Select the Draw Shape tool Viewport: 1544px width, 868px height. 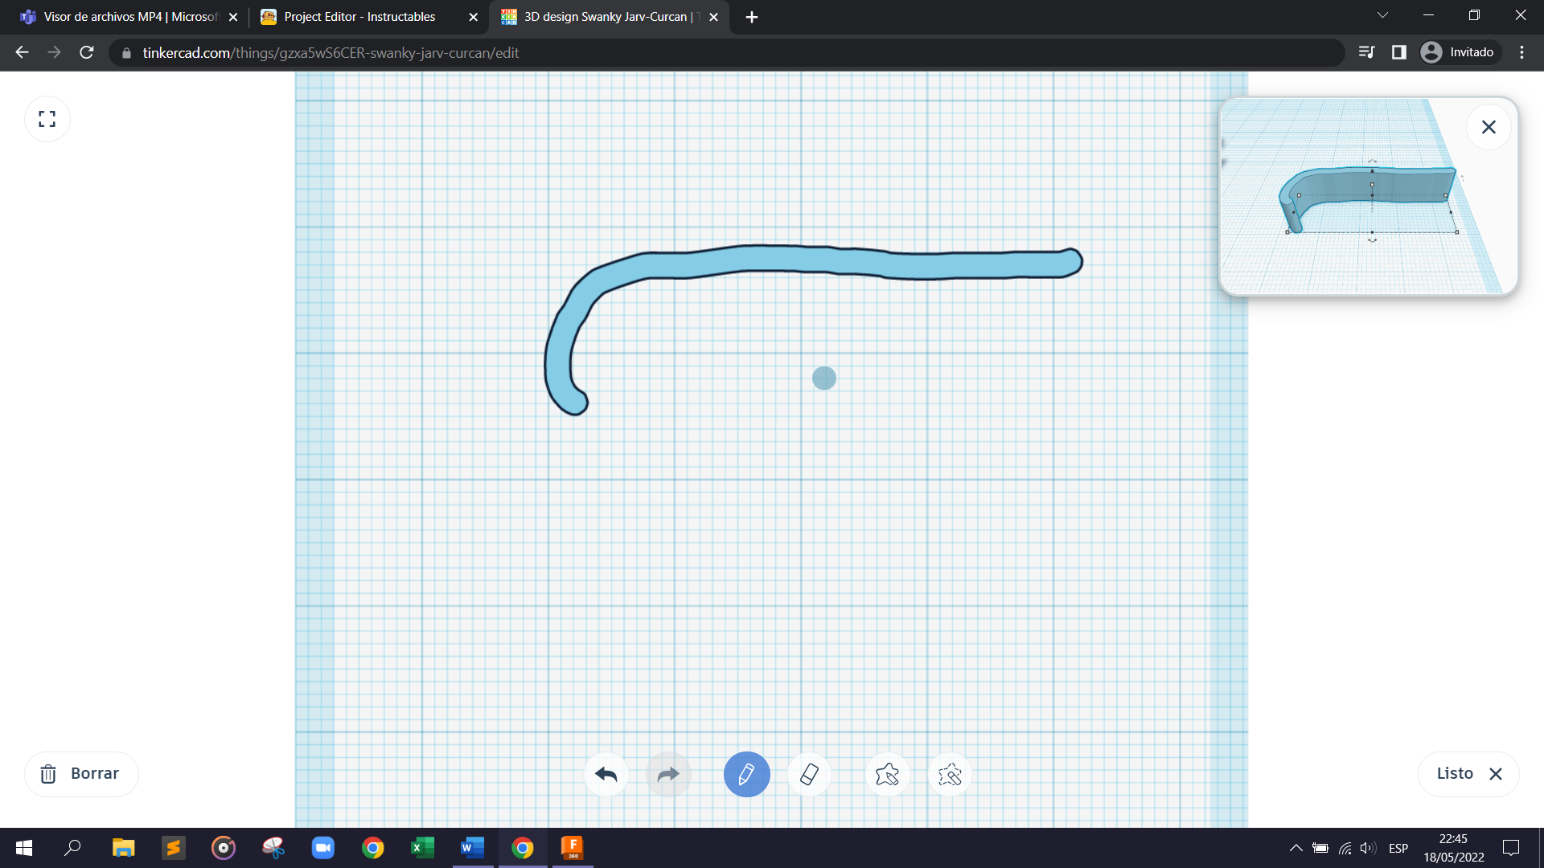click(x=887, y=774)
